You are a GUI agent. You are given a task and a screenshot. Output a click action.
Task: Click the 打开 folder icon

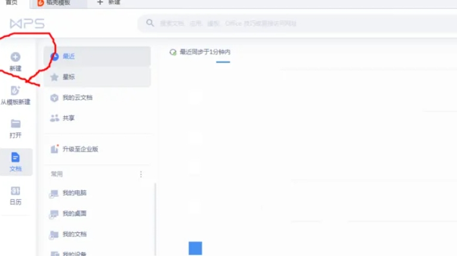pos(16,124)
